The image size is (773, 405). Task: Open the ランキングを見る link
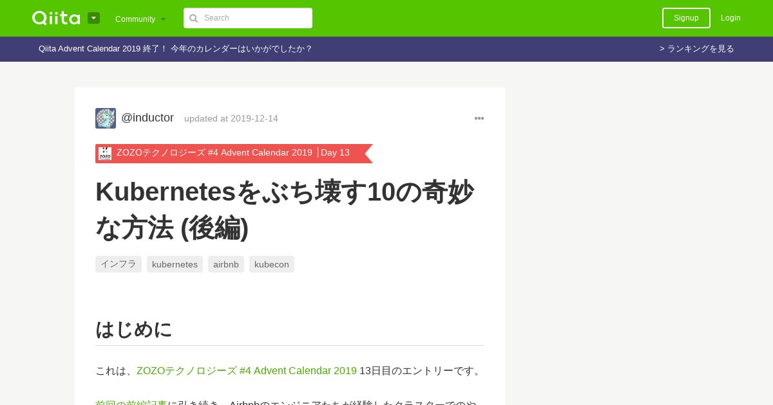tap(697, 49)
